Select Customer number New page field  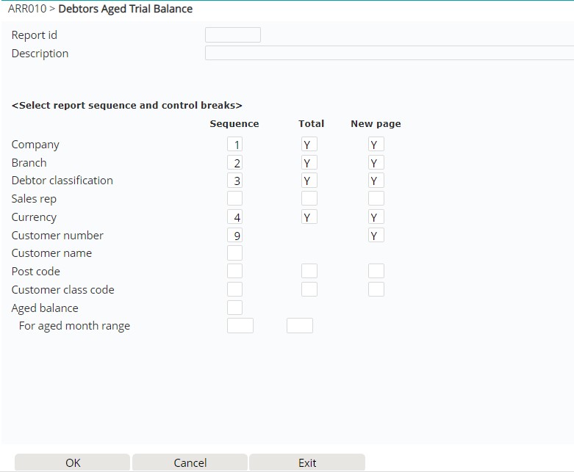(x=376, y=236)
